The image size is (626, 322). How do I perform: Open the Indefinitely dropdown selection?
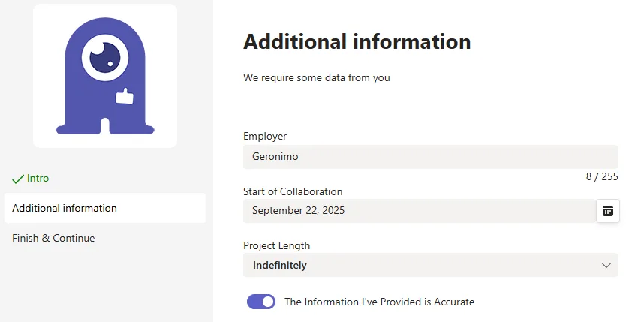pos(431,265)
